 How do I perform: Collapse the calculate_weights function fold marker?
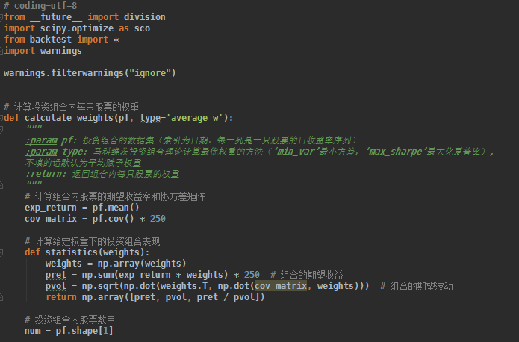pyautogui.click(x=3, y=118)
